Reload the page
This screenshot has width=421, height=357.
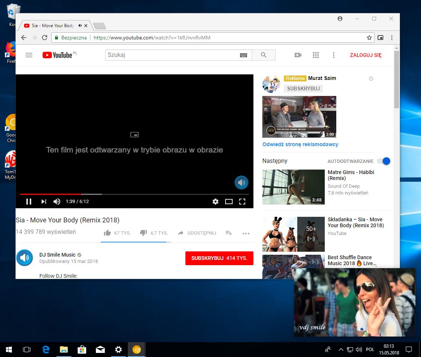(45, 38)
